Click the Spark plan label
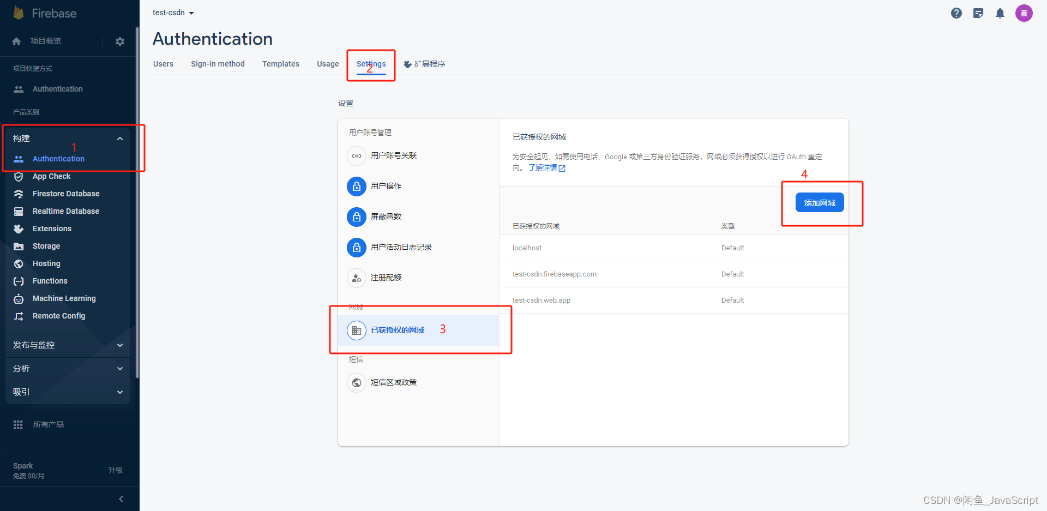 [x=23, y=466]
